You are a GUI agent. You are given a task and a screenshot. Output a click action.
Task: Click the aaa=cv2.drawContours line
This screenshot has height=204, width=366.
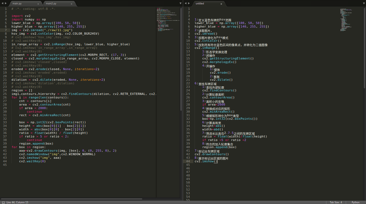68,151
